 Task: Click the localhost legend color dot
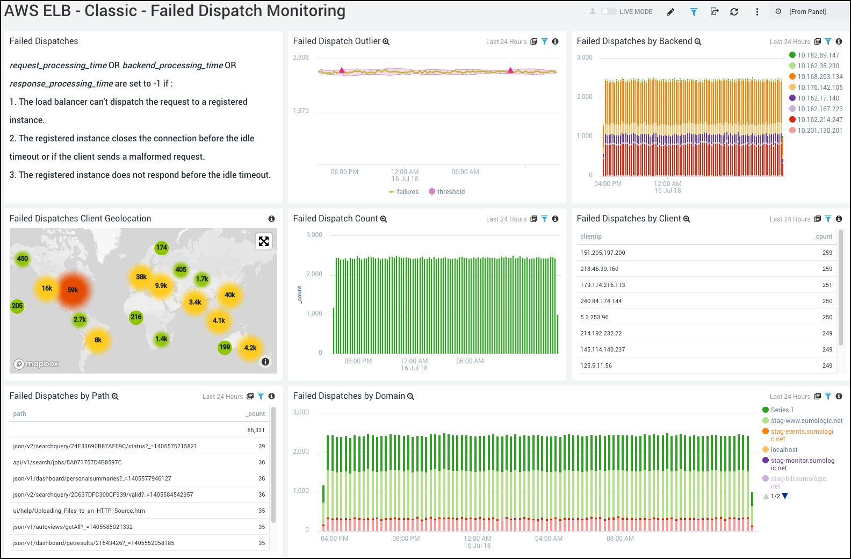click(766, 450)
